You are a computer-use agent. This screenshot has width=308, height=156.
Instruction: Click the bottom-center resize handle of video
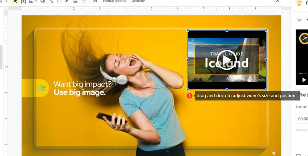click(227, 89)
